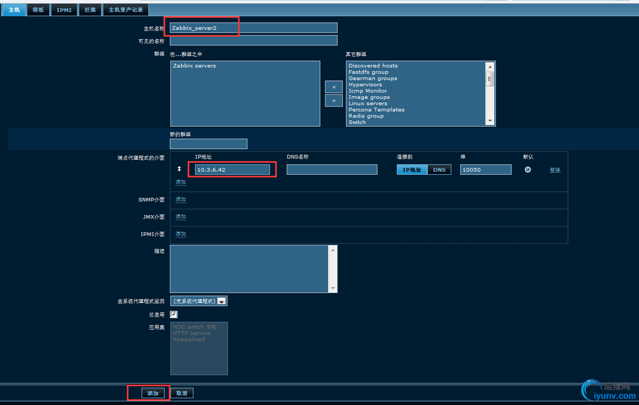Switch connect-to mode to DNS
Viewport: 639px width, 405px height.
439,170
